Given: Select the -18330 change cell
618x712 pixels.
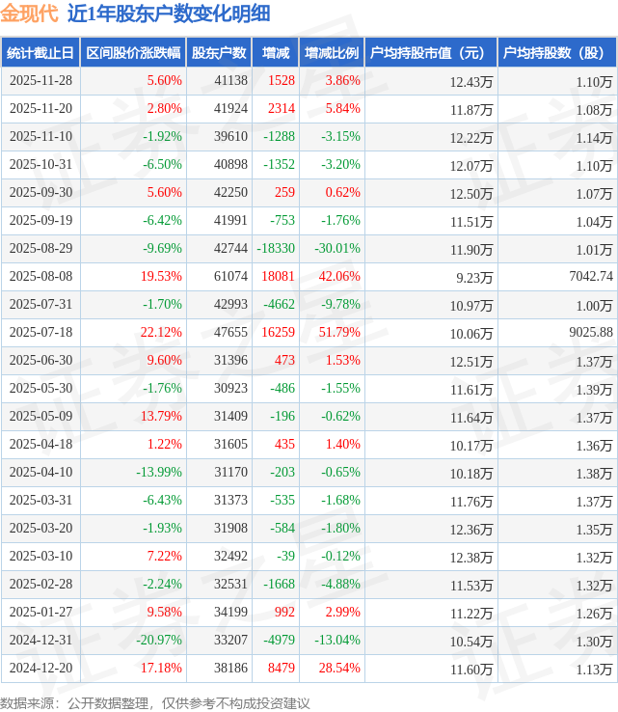Looking at the screenshot, I should 275,249.
